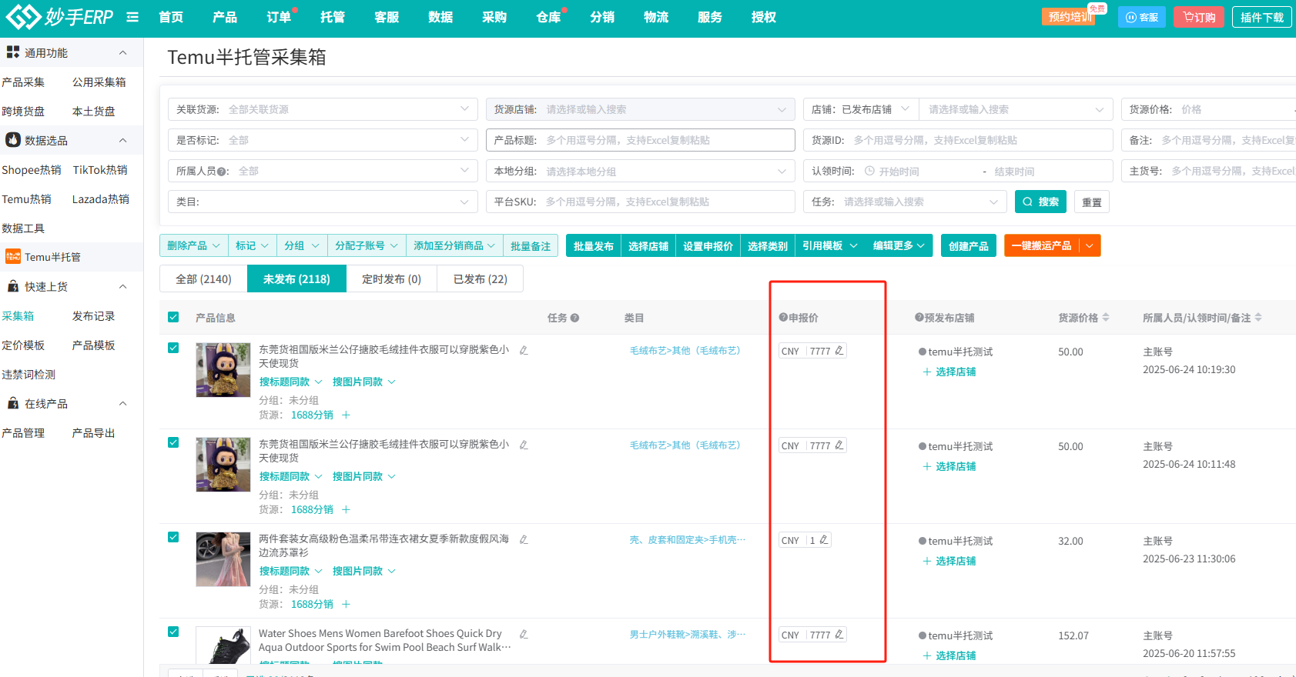Click the 预发布店铺 help icon
1296x677 pixels.
[919, 318]
